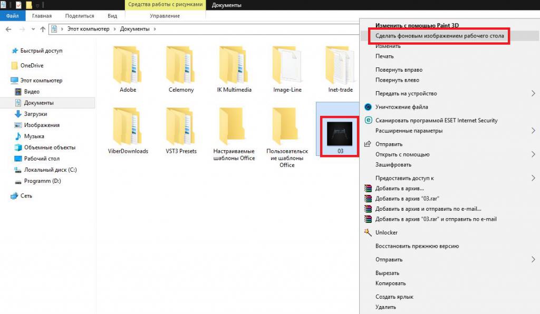Expand chevron after Документы in address bar

click(155, 29)
